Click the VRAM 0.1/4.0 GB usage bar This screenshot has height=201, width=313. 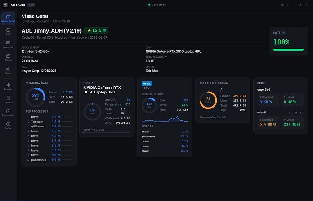pos(107,132)
